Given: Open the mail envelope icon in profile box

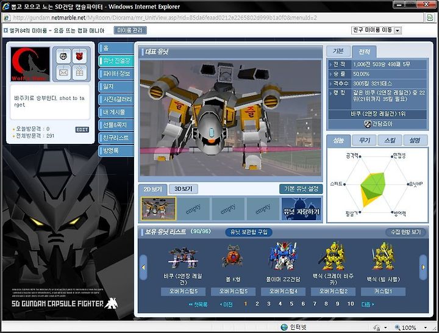Looking at the screenshot, I should tap(63, 73).
